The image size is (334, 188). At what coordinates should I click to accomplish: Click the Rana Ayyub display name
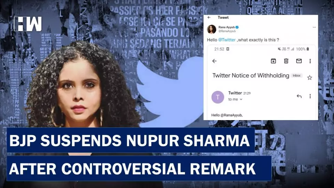point(226,27)
